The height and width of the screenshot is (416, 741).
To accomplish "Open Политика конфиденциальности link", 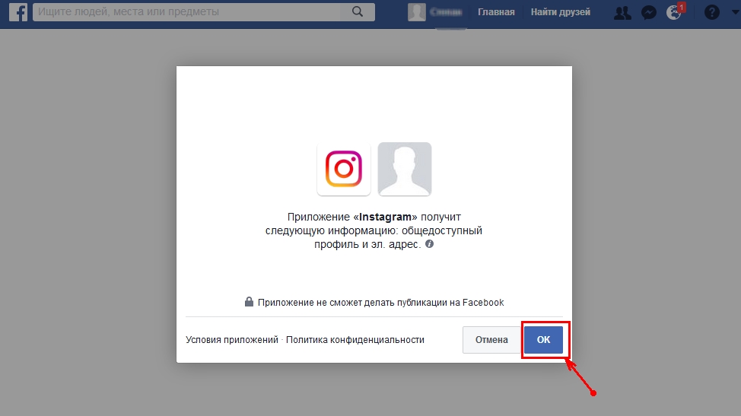I will tap(355, 340).
